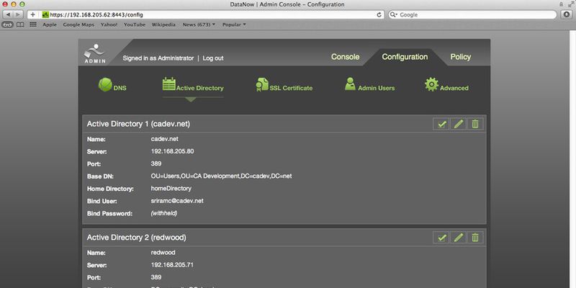Add bookmark with the plus button
Viewport: 576px width, 288px height.
coord(32,14)
